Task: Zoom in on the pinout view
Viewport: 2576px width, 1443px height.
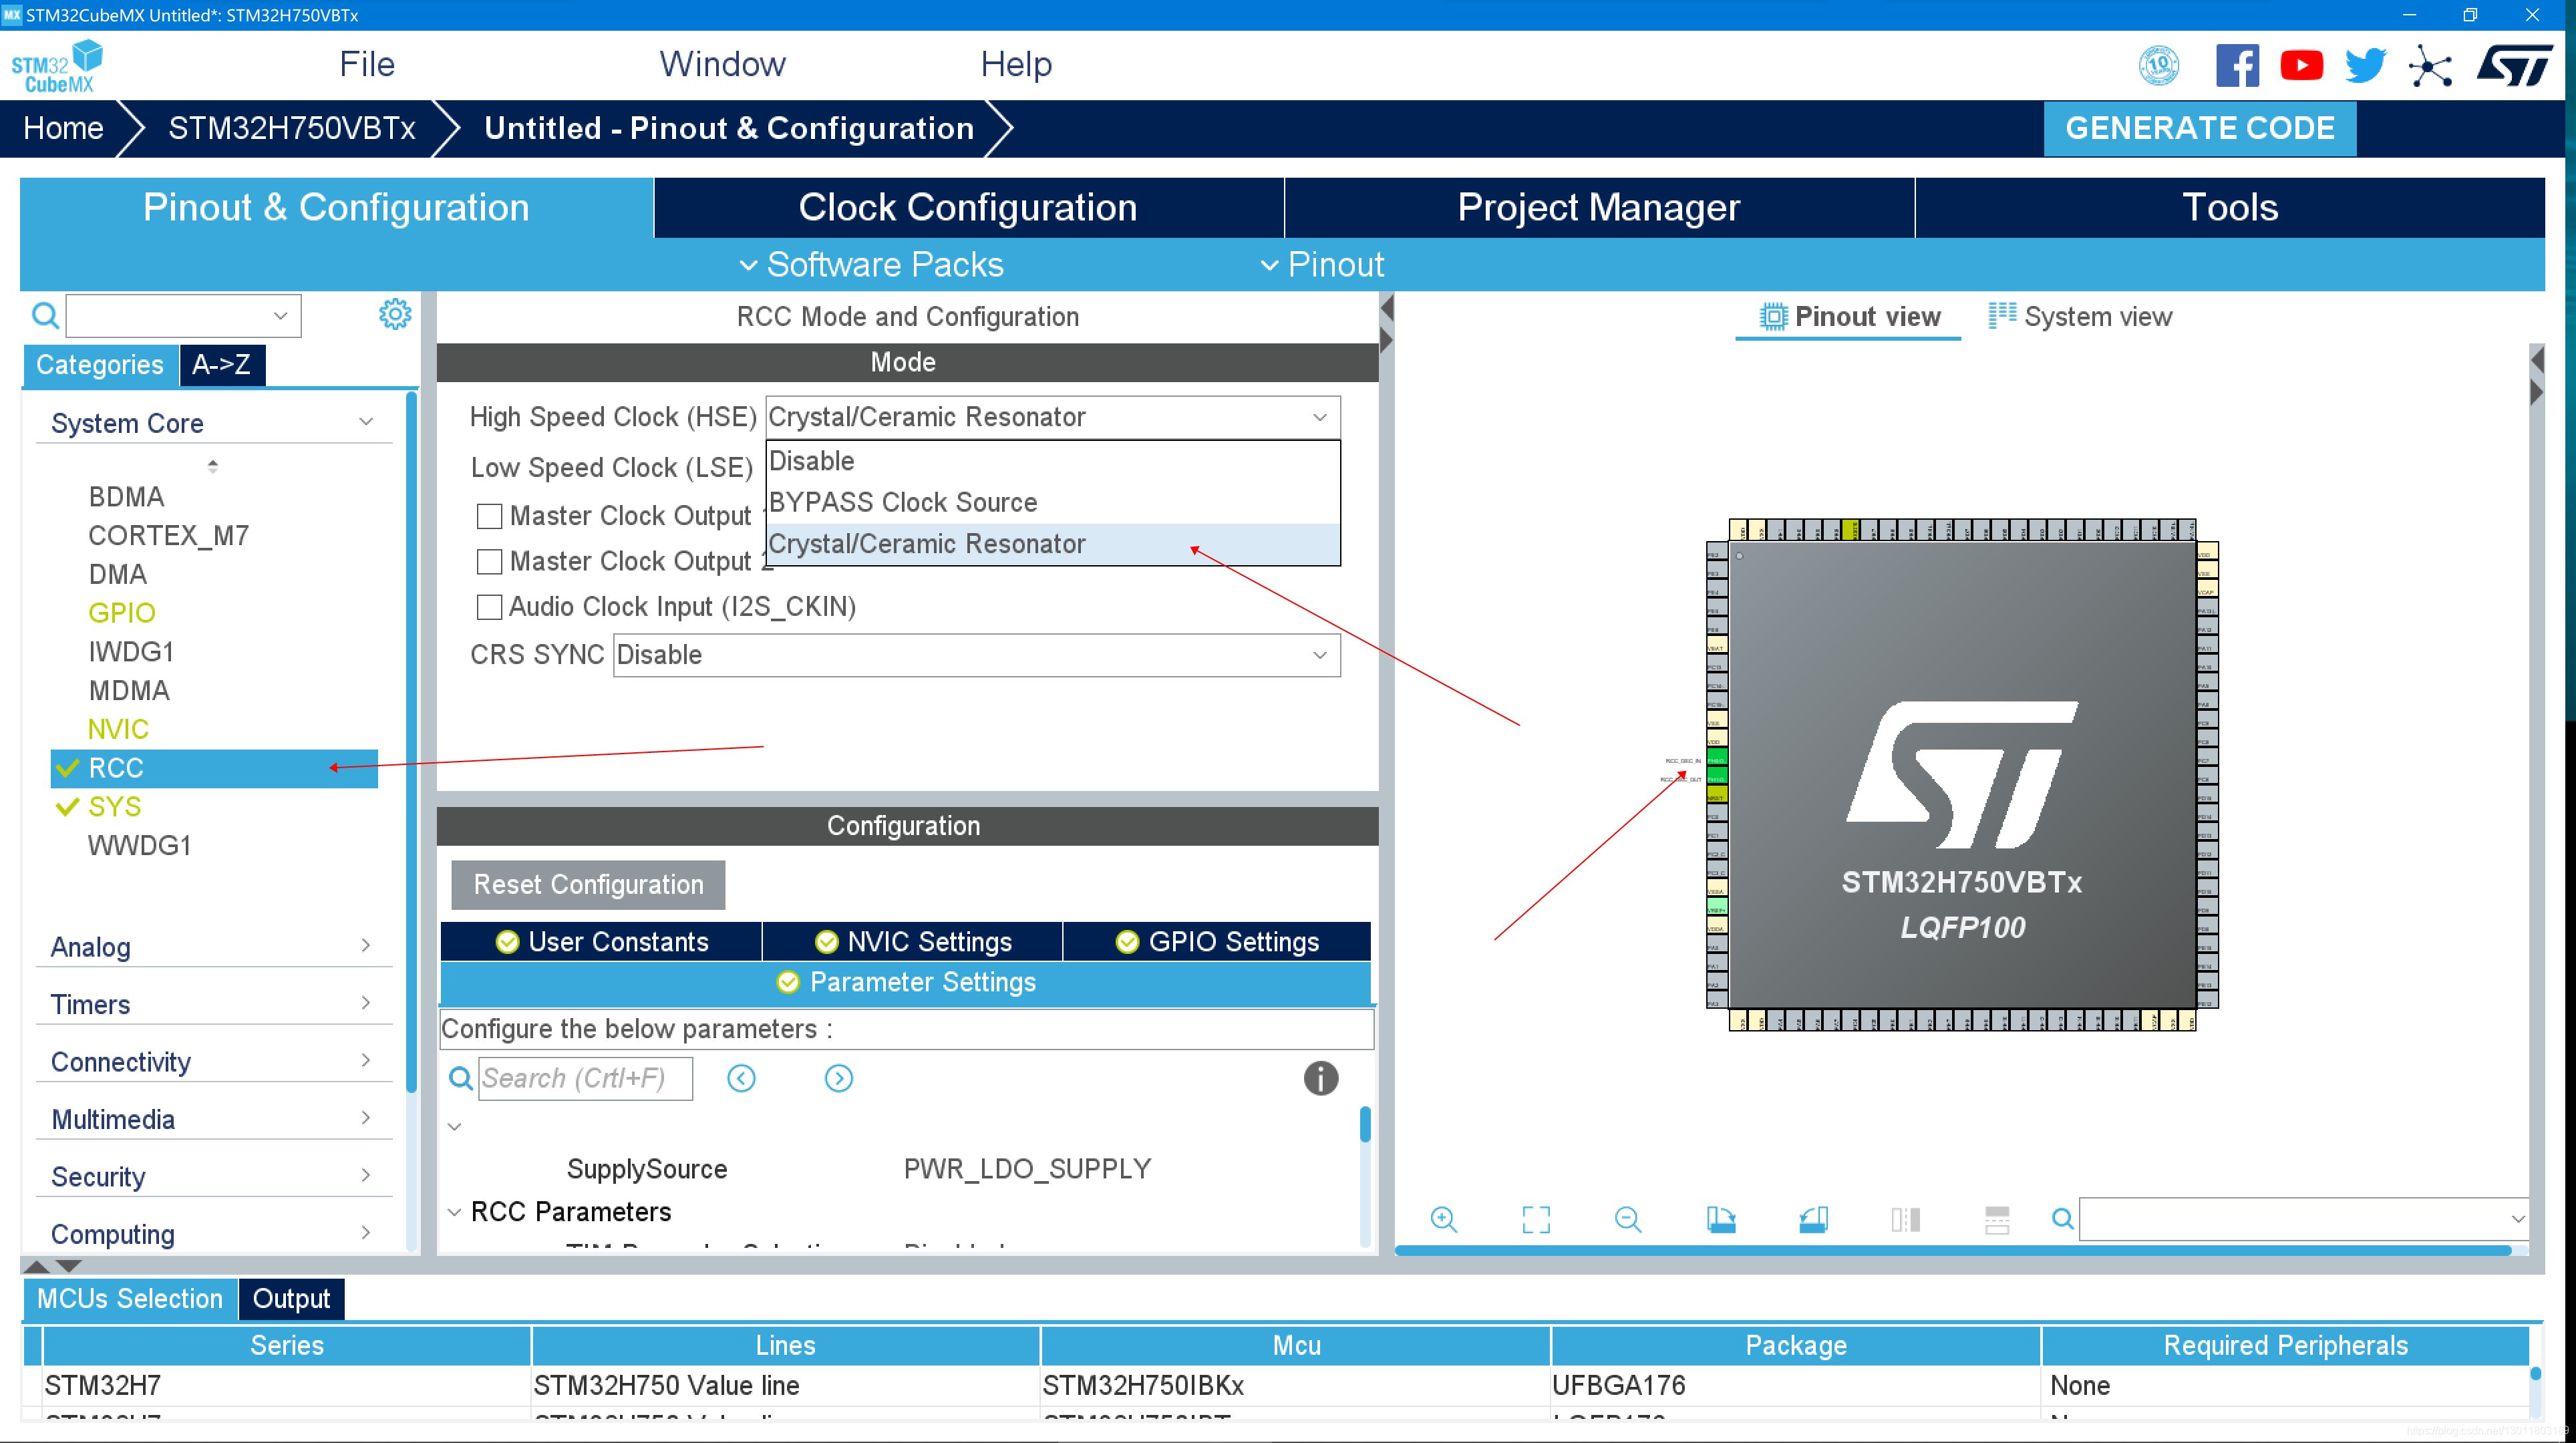Action: pos(1443,1219)
